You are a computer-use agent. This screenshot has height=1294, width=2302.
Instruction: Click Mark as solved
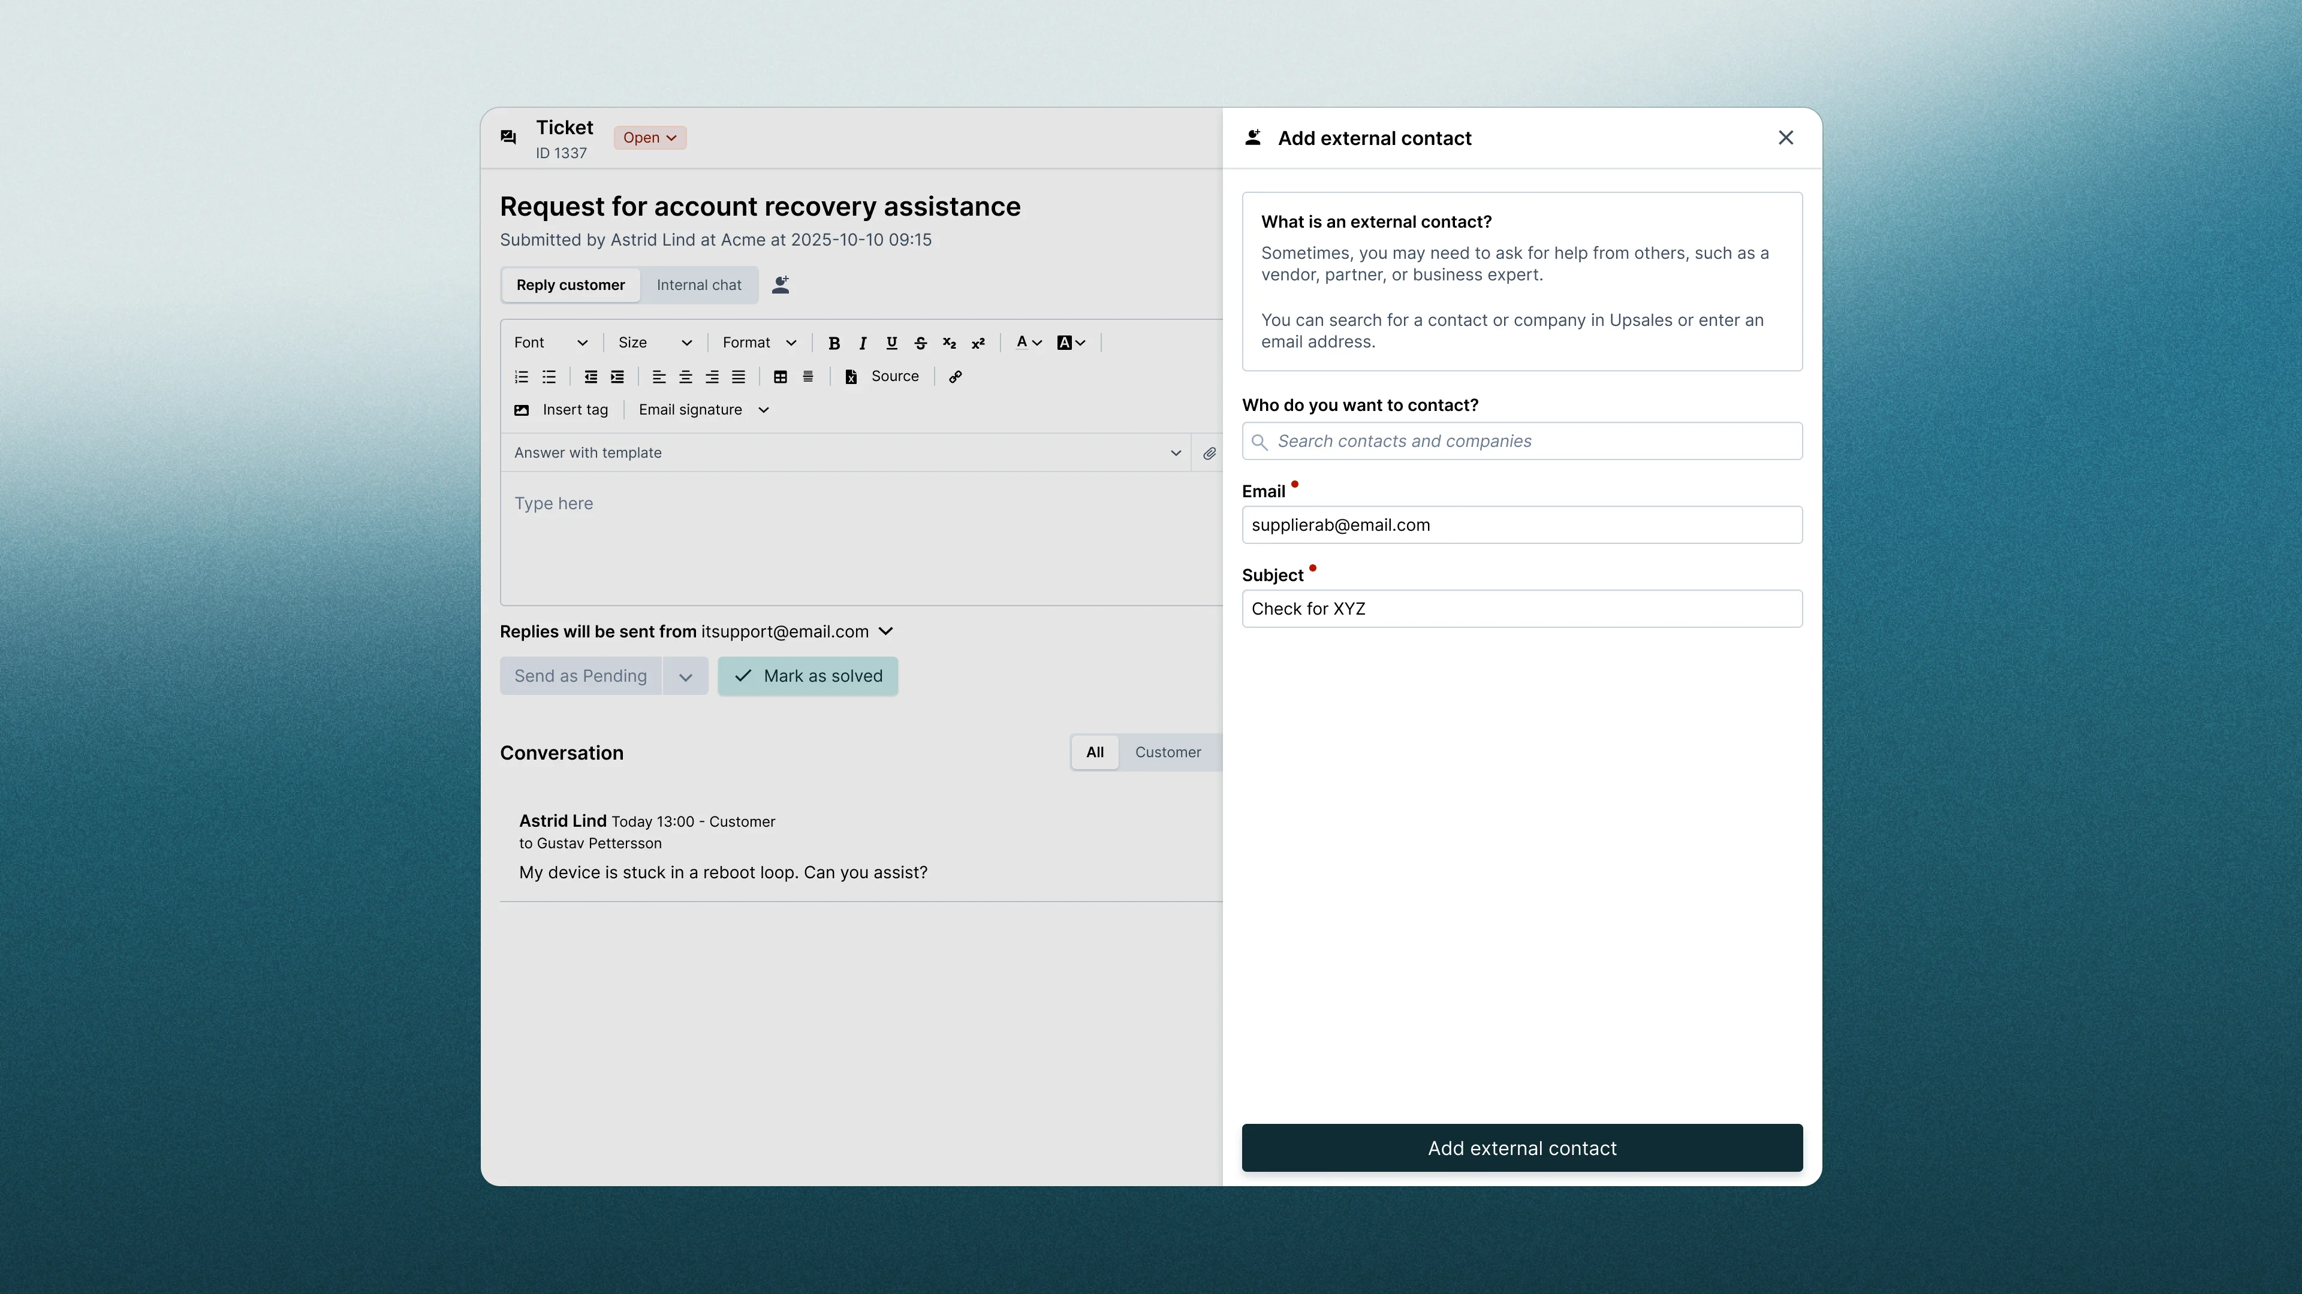[x=808, y=677]
